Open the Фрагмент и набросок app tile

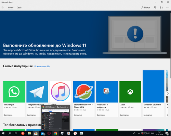tap(107, 99)
